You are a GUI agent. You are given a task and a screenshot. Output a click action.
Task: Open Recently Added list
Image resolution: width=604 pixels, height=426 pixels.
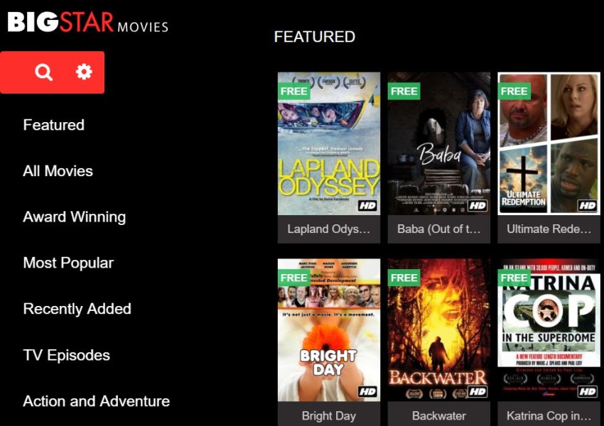(77, 309)
